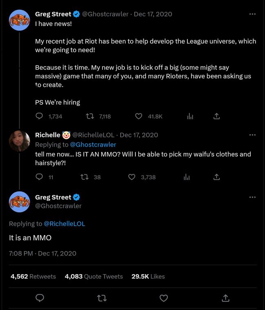Reply to Greg Street's first tweet
The width and height of the screenshot is (265, 310).
pos(40,116)
